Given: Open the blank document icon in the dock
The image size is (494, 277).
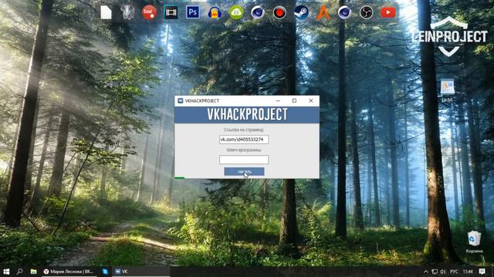Looking at the screenshot, I should coord(107,12).
